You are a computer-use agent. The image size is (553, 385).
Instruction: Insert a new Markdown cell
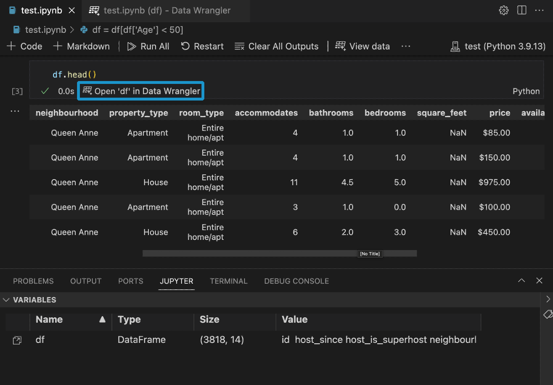[81, 46]
